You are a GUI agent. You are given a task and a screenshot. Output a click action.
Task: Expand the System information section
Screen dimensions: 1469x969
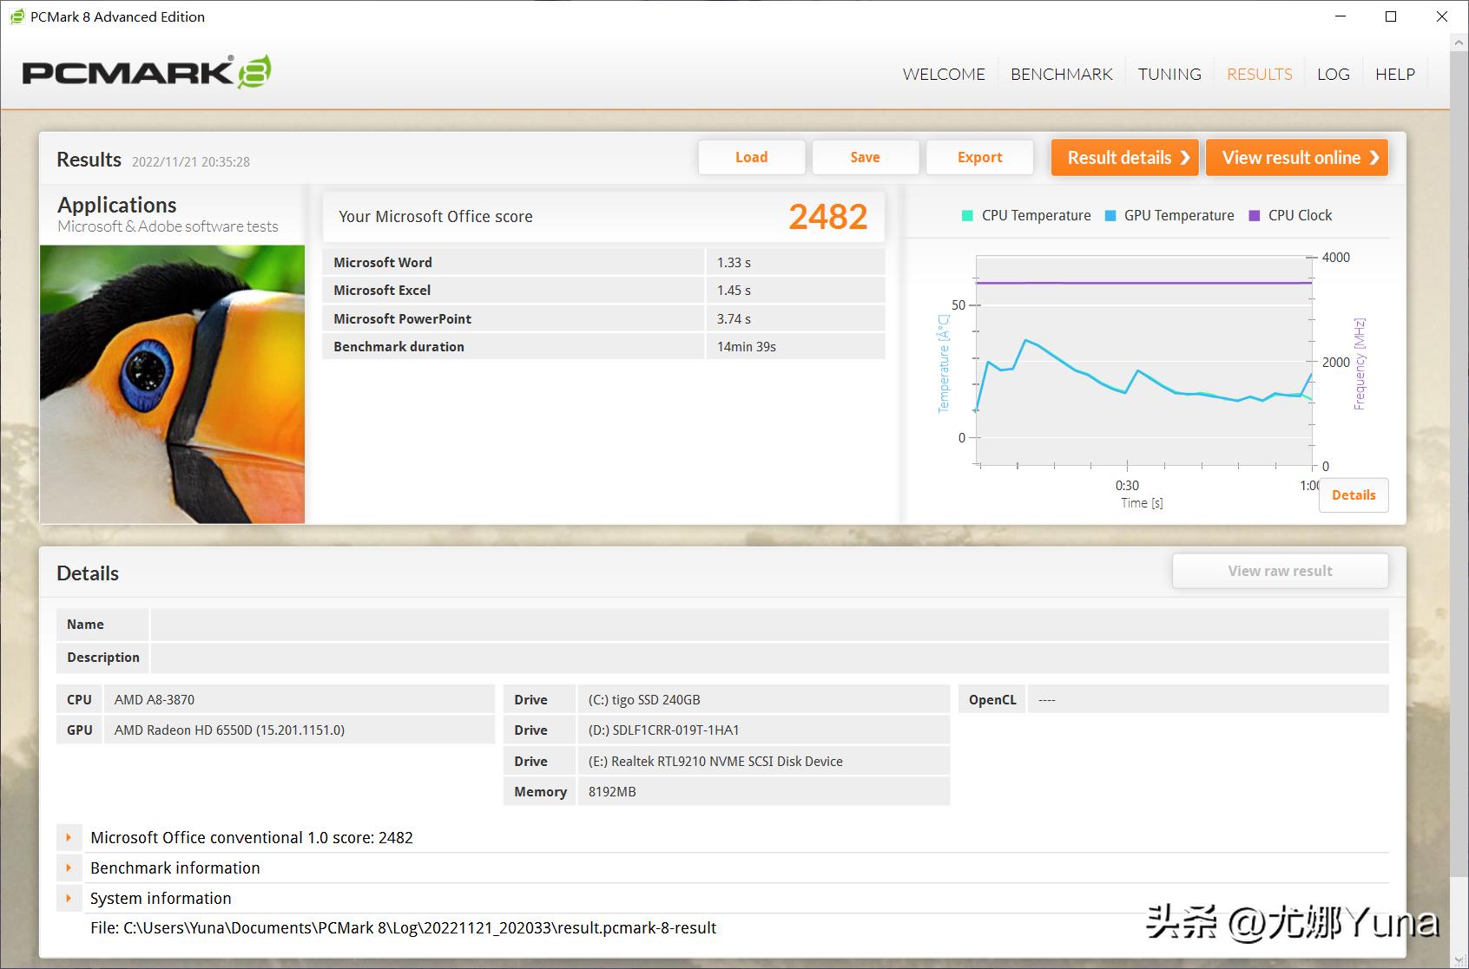(69, 898)
